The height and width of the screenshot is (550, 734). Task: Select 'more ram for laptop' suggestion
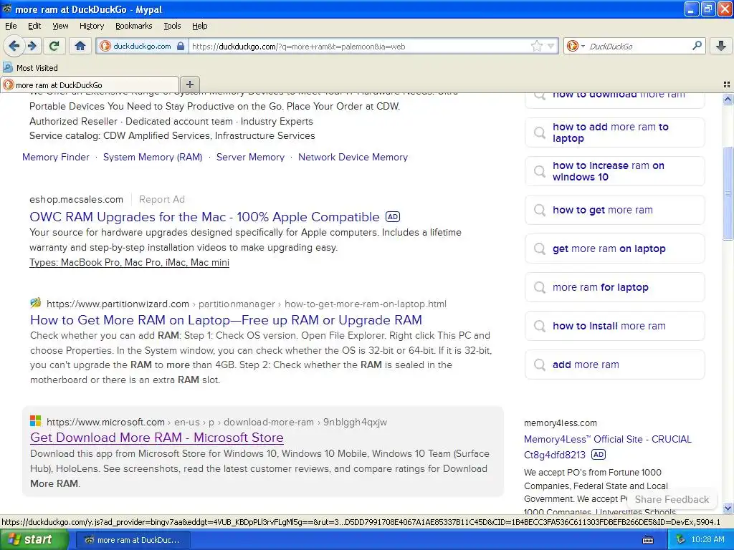(614, 287)
